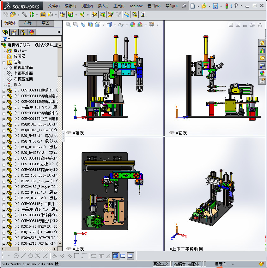
Task: Click the Hide/Show Items glasses icon
Action: [121, 25]
